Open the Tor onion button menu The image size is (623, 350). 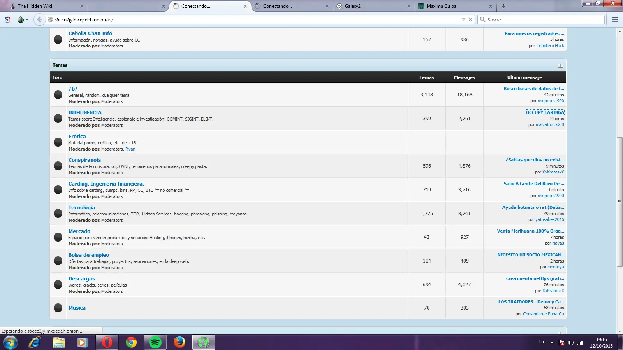click(x=23, y=19)
